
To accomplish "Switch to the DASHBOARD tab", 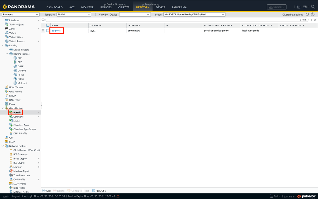I will (x=54, y=7).
